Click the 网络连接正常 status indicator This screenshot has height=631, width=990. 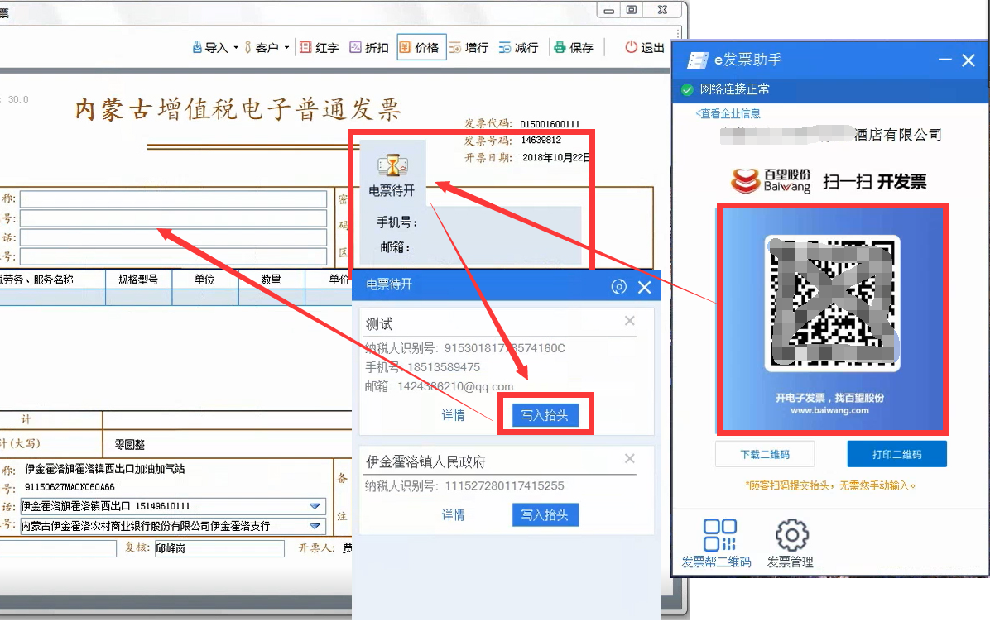pos(725,89)
